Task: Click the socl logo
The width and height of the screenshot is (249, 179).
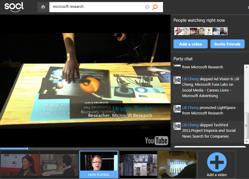Action: (x=14, y=7)
